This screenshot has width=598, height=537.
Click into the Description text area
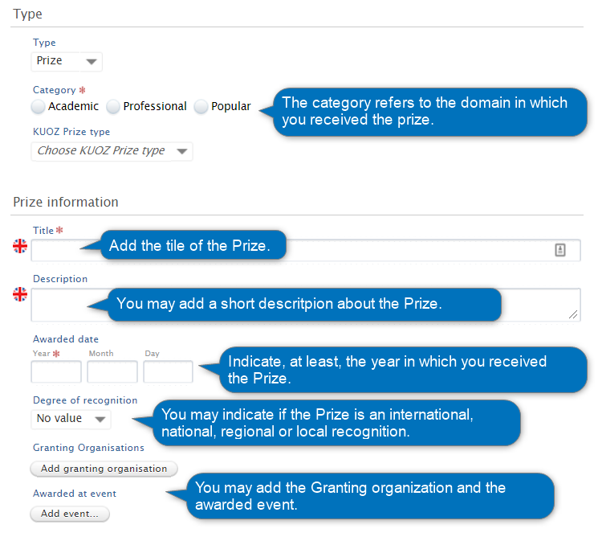[306, 305]
